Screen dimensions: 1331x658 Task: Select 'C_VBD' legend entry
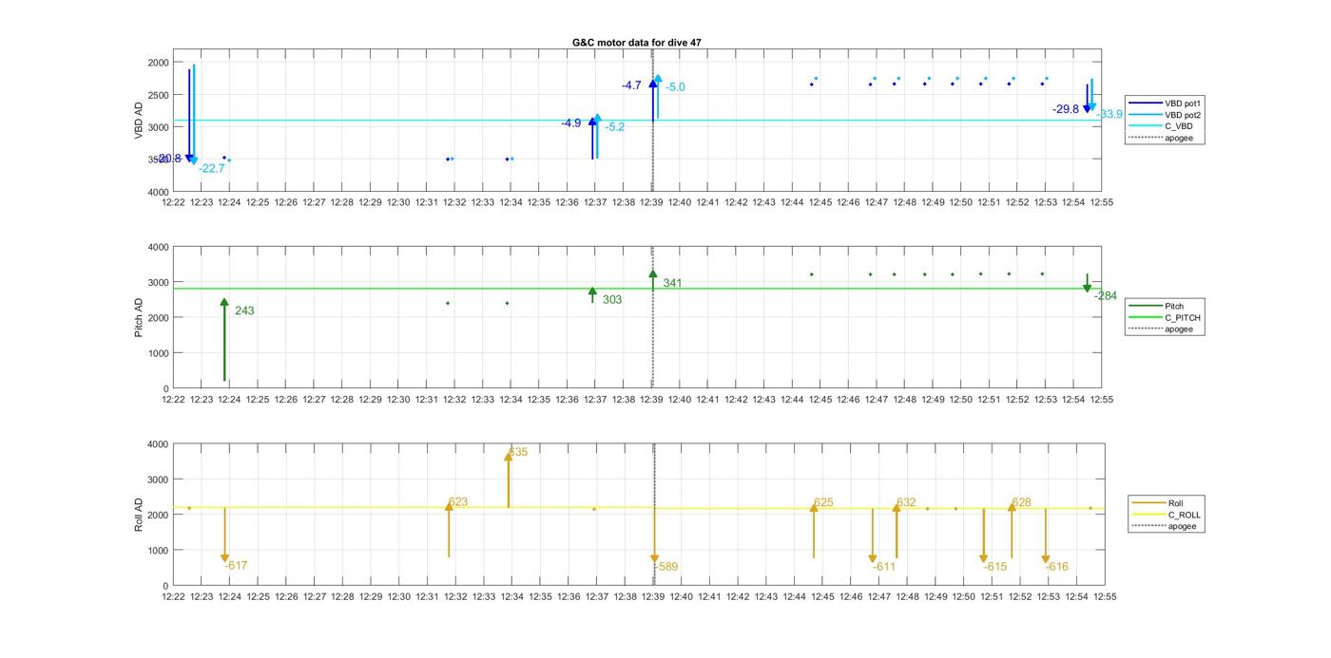coord(1161,126)
